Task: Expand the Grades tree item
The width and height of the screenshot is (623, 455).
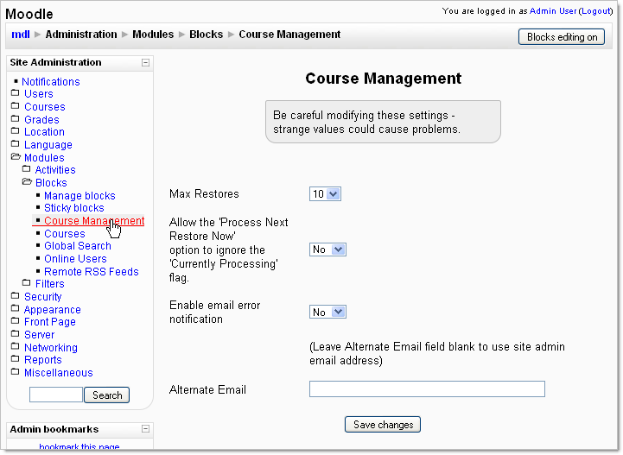Action: click(x=41, y=119)
